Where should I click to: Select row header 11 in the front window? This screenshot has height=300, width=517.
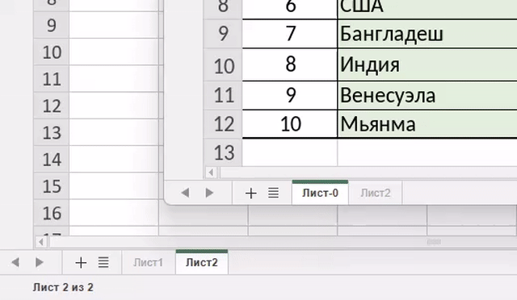click(x=223, y=95)
